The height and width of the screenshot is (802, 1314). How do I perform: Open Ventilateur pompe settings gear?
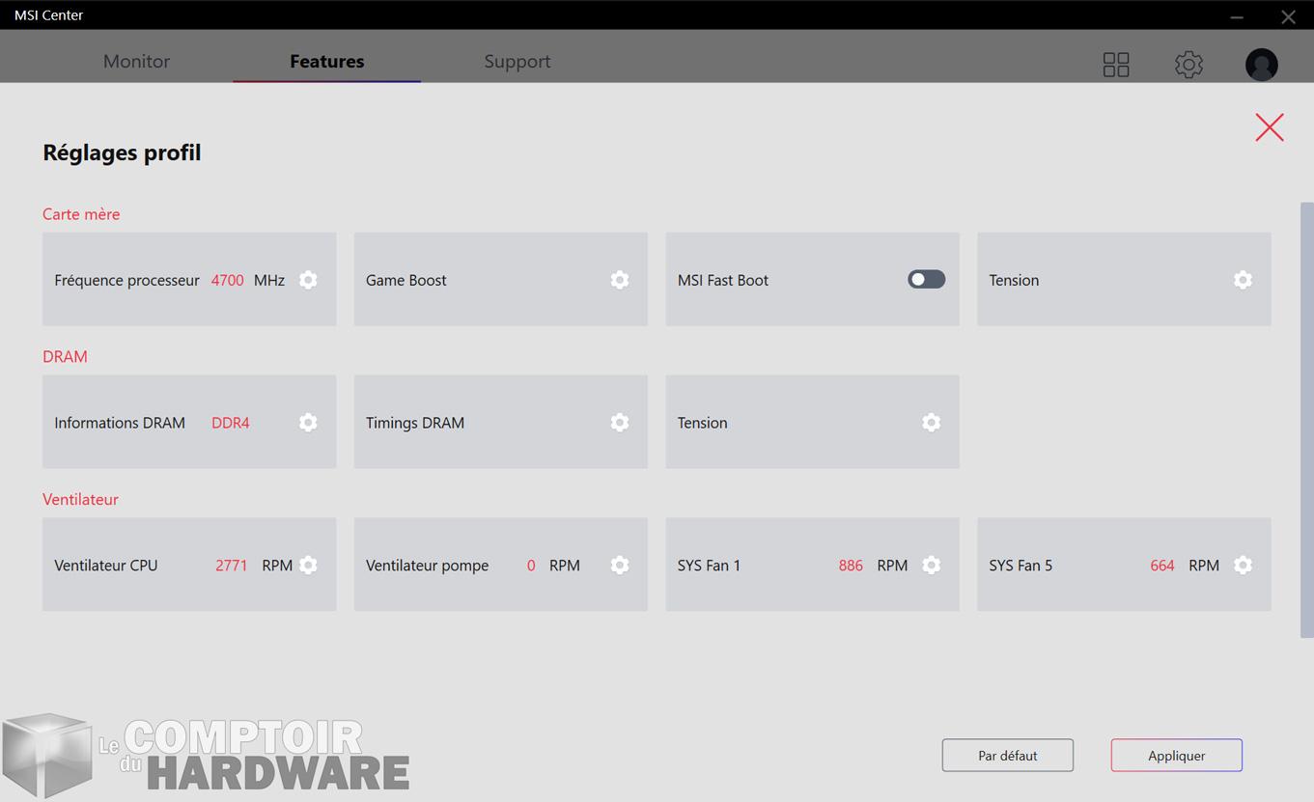coord(620,566)
